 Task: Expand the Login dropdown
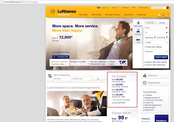coord(163,15)
